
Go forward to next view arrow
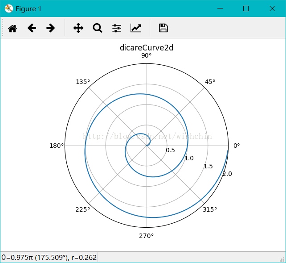tap(50, 28)
